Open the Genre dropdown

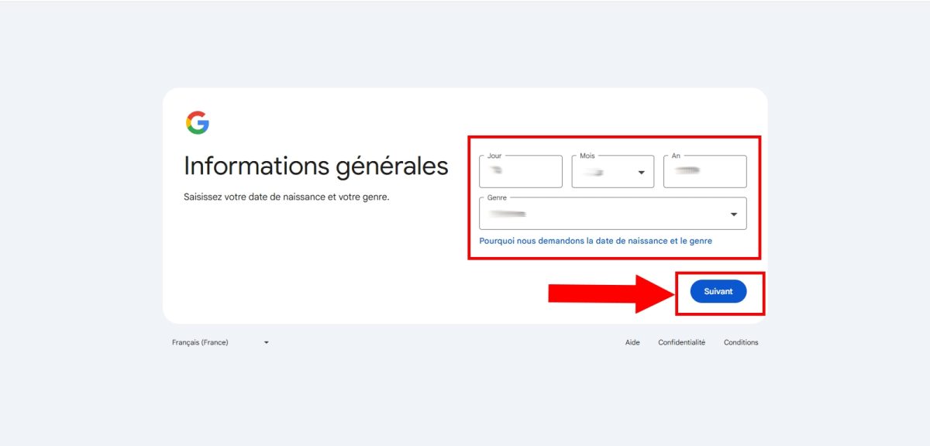point(613,214)
